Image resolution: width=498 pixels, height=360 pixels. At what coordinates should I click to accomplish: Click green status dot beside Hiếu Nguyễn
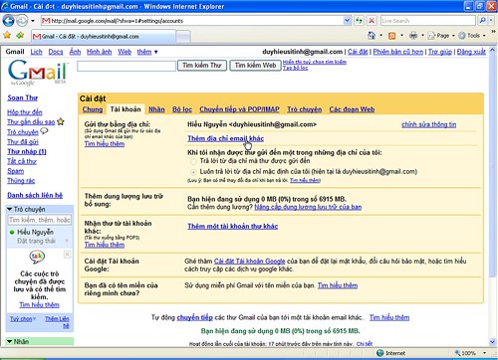point(12,232)
